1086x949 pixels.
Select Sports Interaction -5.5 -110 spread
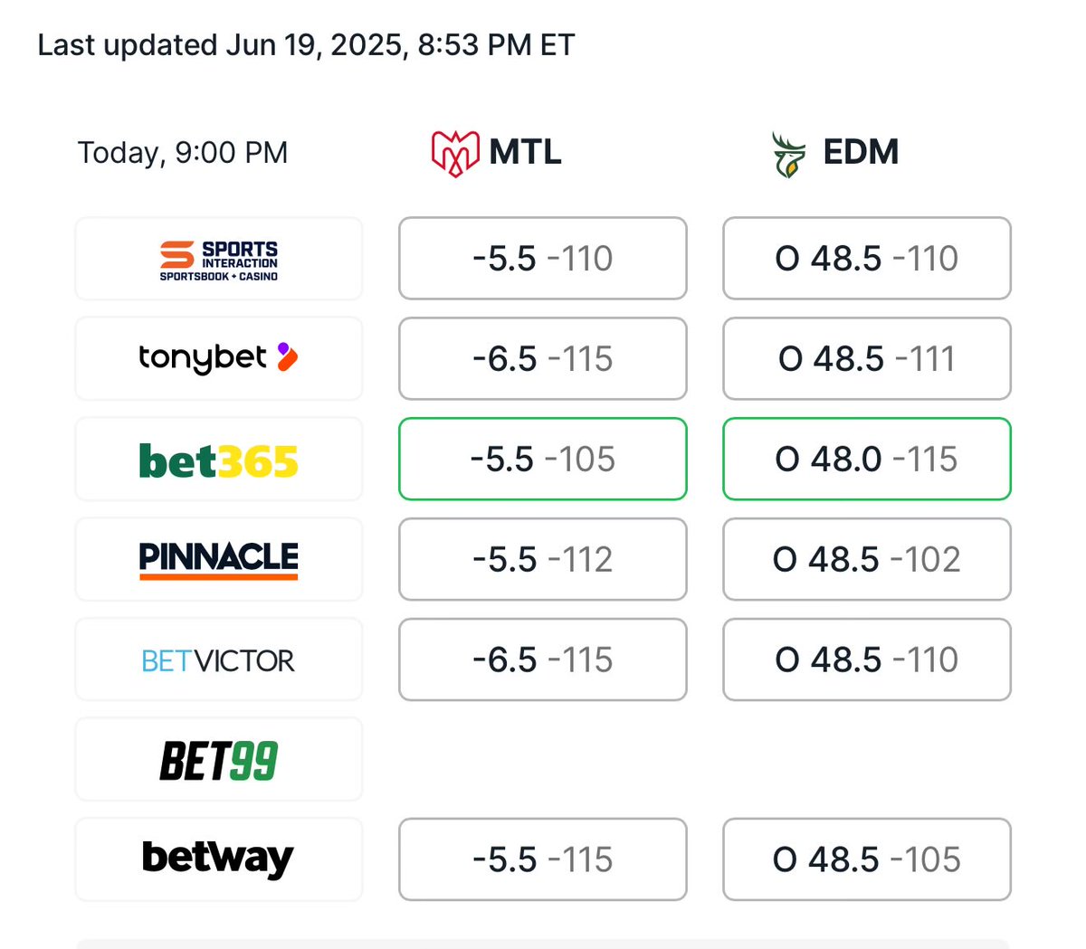point(543,259)
